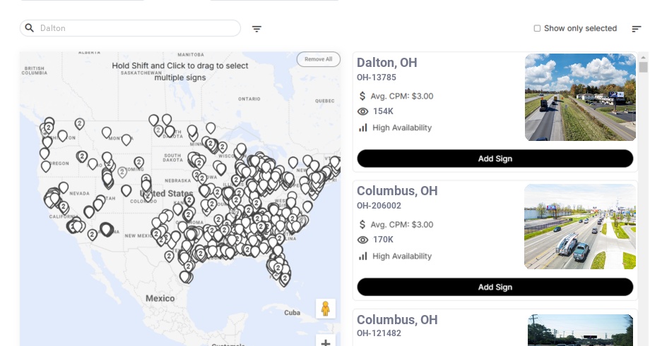Click the eye impressions icon for Dalton
The image size is (650, 346).
pos(363,111)
